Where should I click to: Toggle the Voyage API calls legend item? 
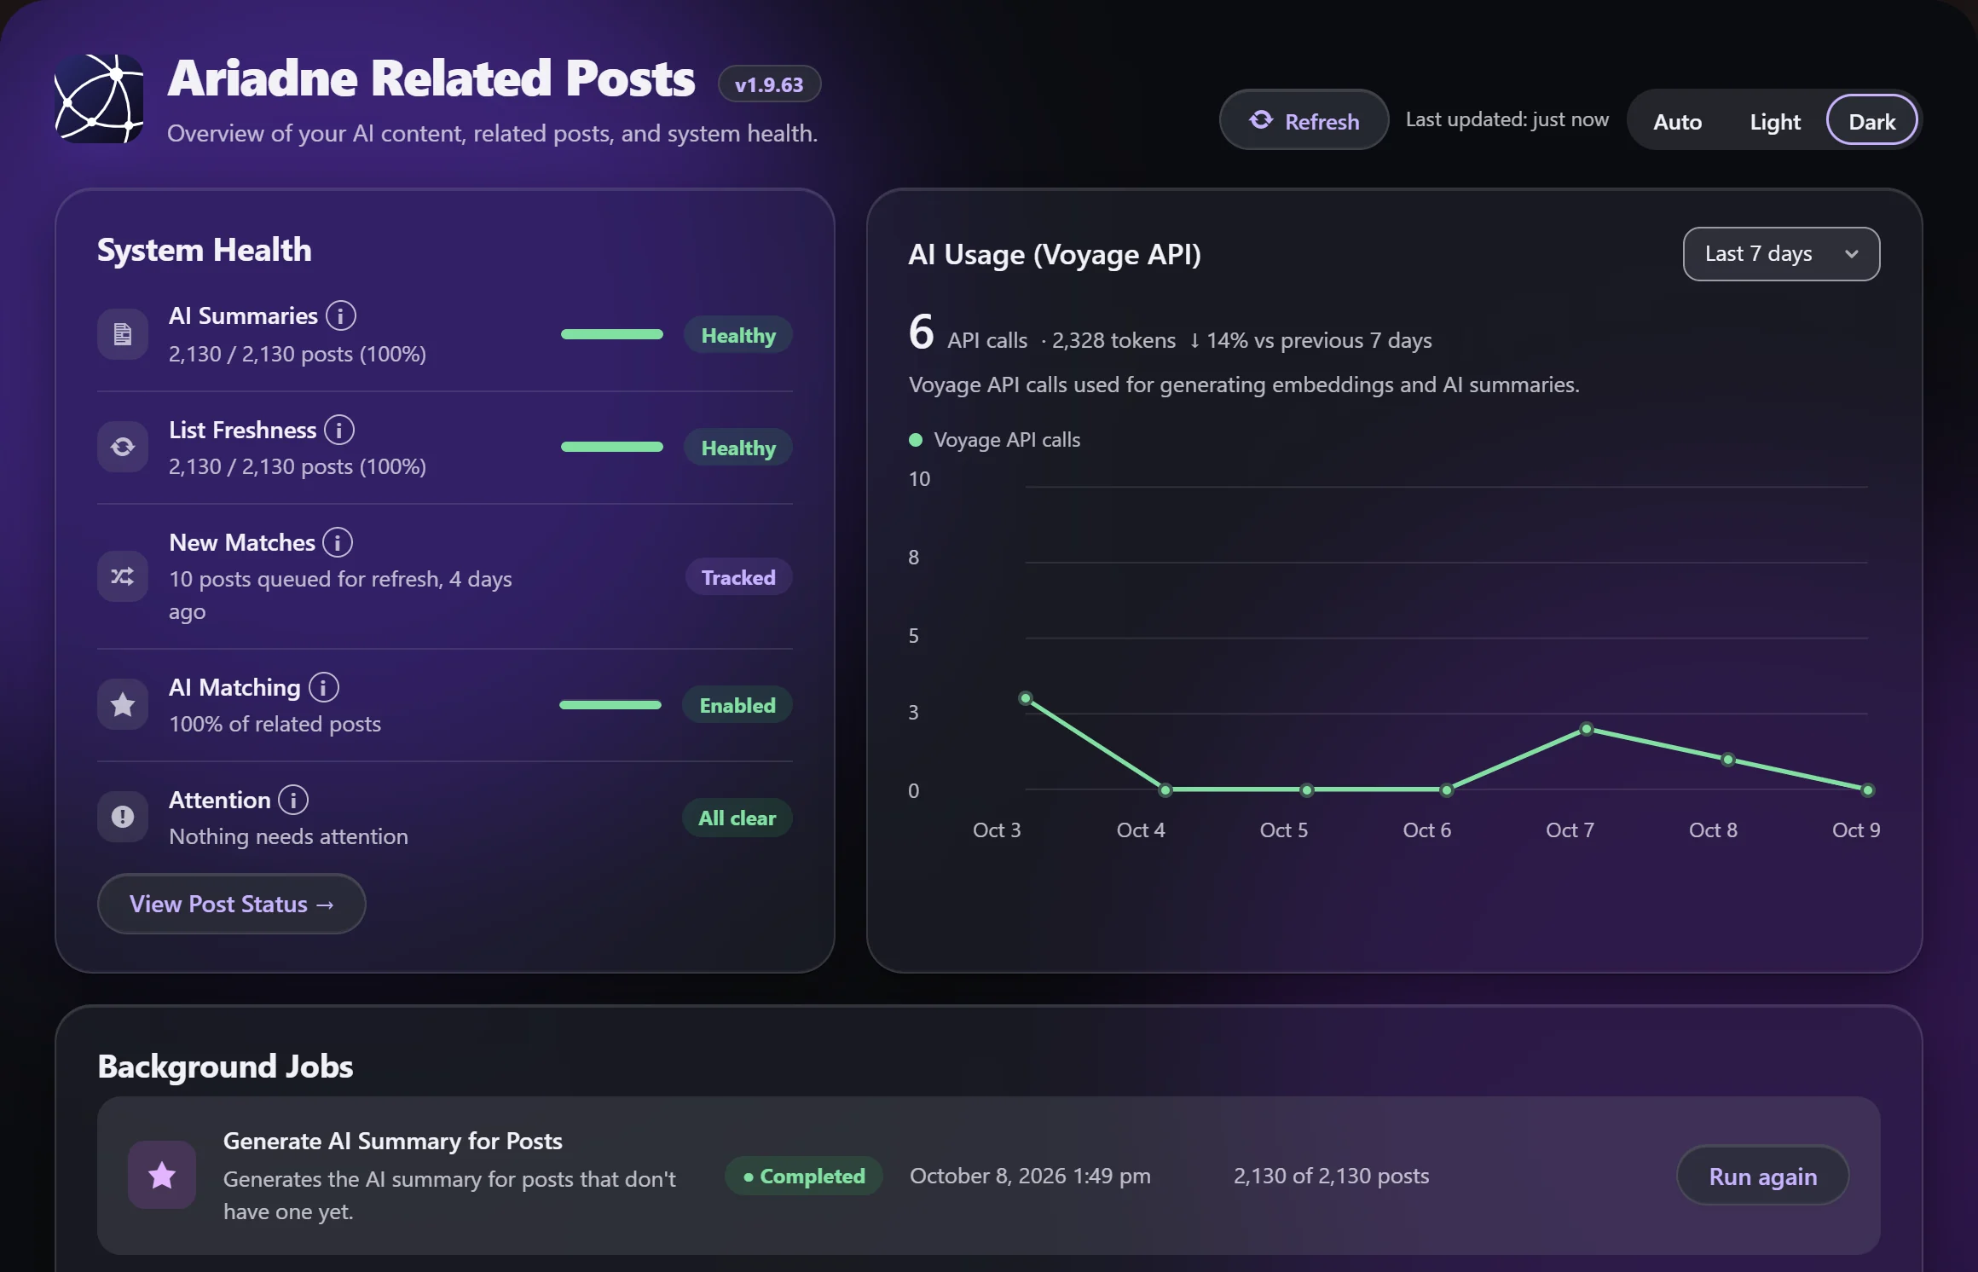click(x=994, y=440)
